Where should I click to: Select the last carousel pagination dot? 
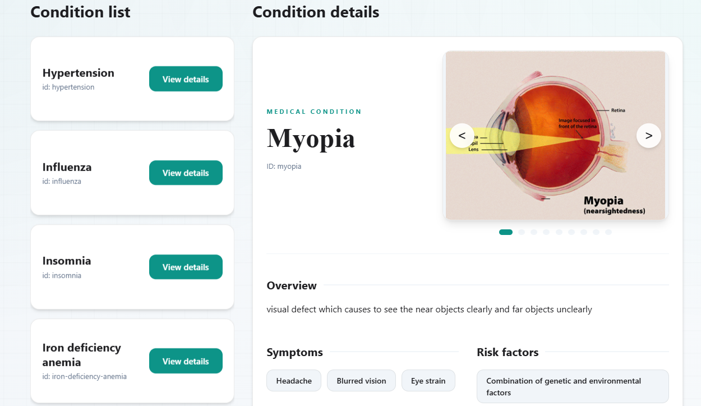pos(608,232)
